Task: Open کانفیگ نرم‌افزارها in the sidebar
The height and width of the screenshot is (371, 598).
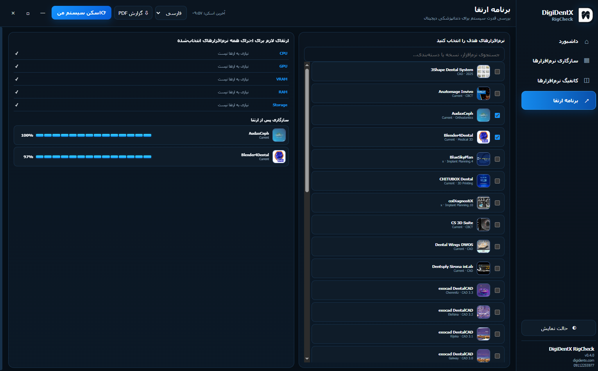Action: [559, 80]
